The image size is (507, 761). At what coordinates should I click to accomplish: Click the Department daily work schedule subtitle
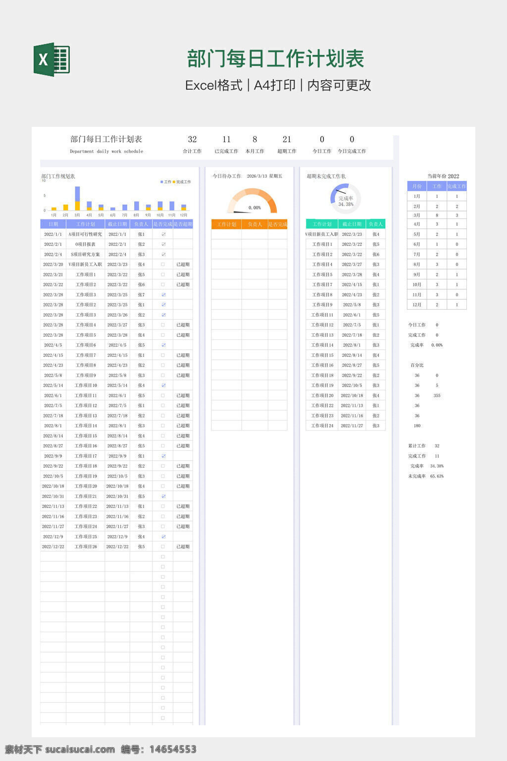[x=106, y=152]
